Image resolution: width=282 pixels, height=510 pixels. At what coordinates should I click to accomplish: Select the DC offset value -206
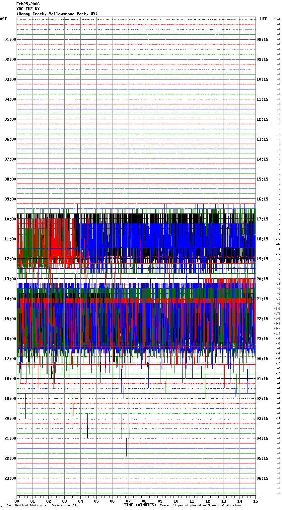pos(277,324)
